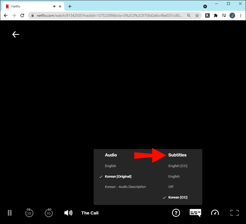
Task: Click the back arrow in the player
Action: 16,34
